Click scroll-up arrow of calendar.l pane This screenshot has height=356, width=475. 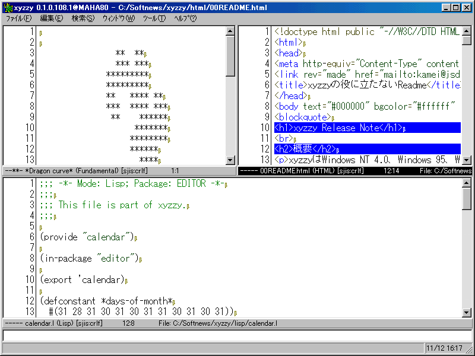(467, 183)
